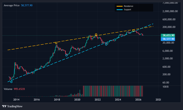Click the 20,000.00 price axis label
This screenshot has height=110, width=183.
pos(168,43)
